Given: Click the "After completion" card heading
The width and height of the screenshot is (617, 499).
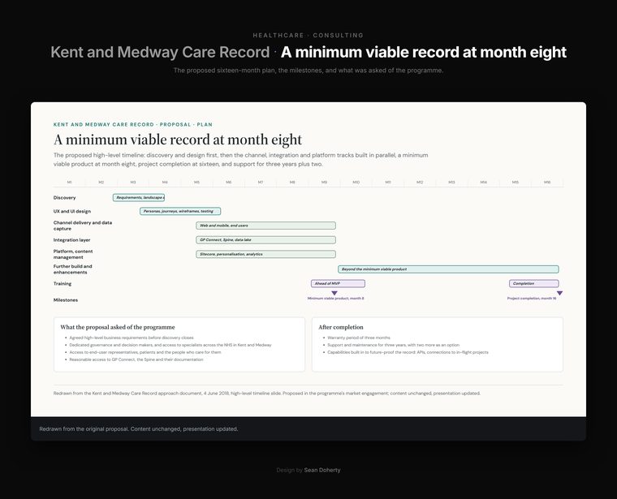Looking at the screenshot, I should point(341,327).
